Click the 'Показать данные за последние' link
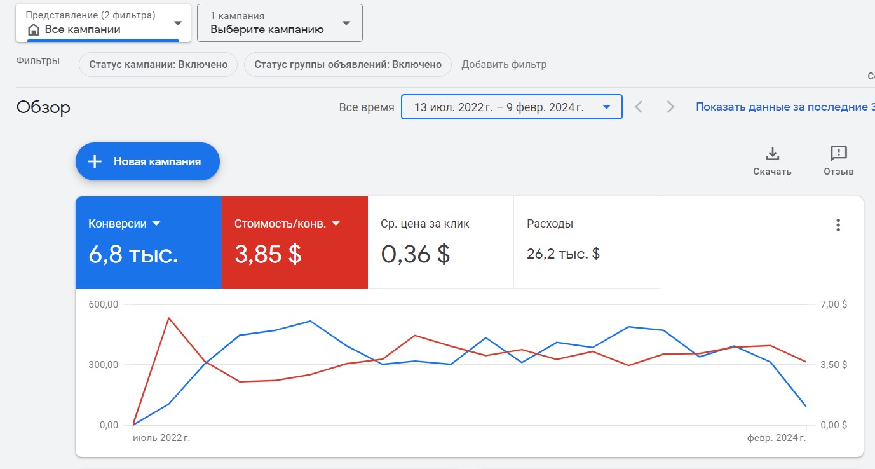 point(785,107)
